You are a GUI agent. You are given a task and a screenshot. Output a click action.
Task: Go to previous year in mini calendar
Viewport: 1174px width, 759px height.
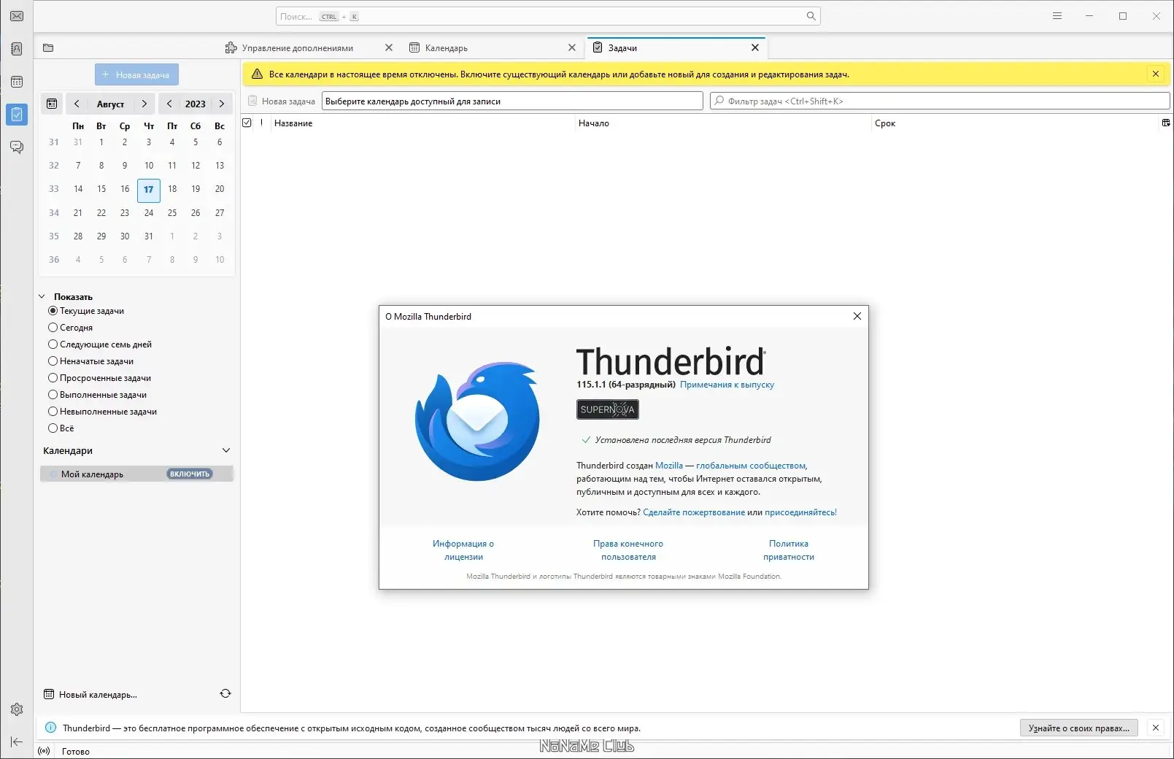point(169,104)
